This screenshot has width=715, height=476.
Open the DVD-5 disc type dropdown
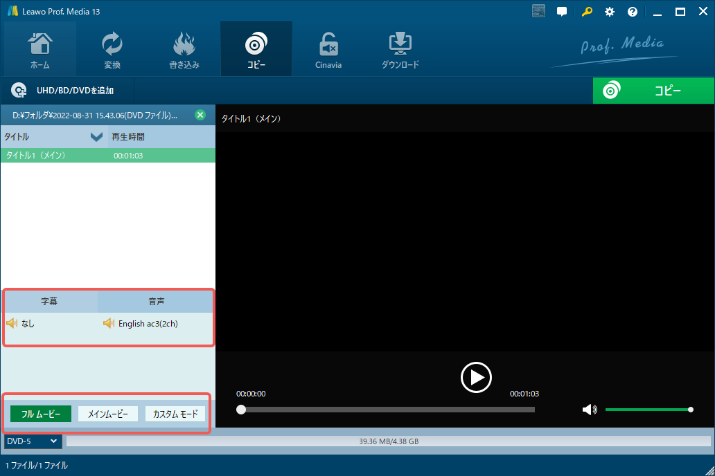(x=32, y=441)
